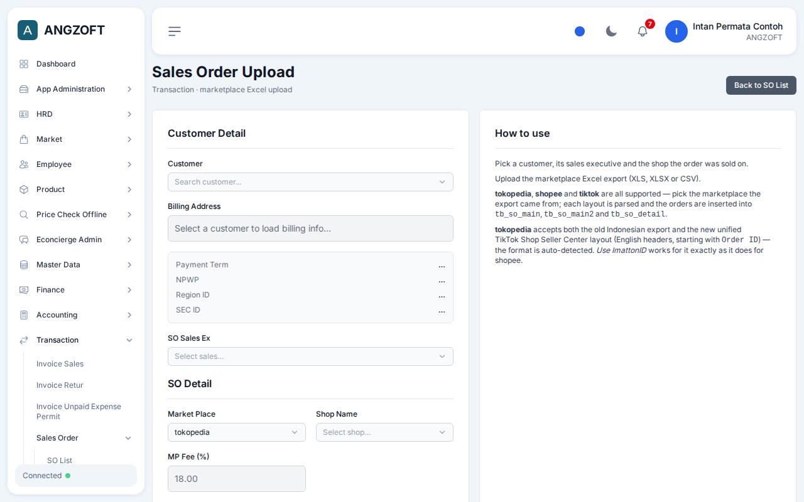Open the SO Sales Ex dropdown

pos(310,356)
